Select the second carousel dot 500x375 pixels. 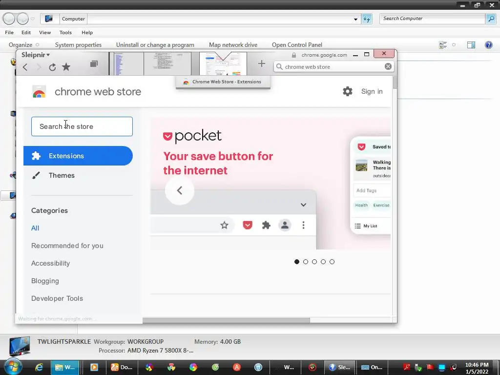(x=306, y=262)
